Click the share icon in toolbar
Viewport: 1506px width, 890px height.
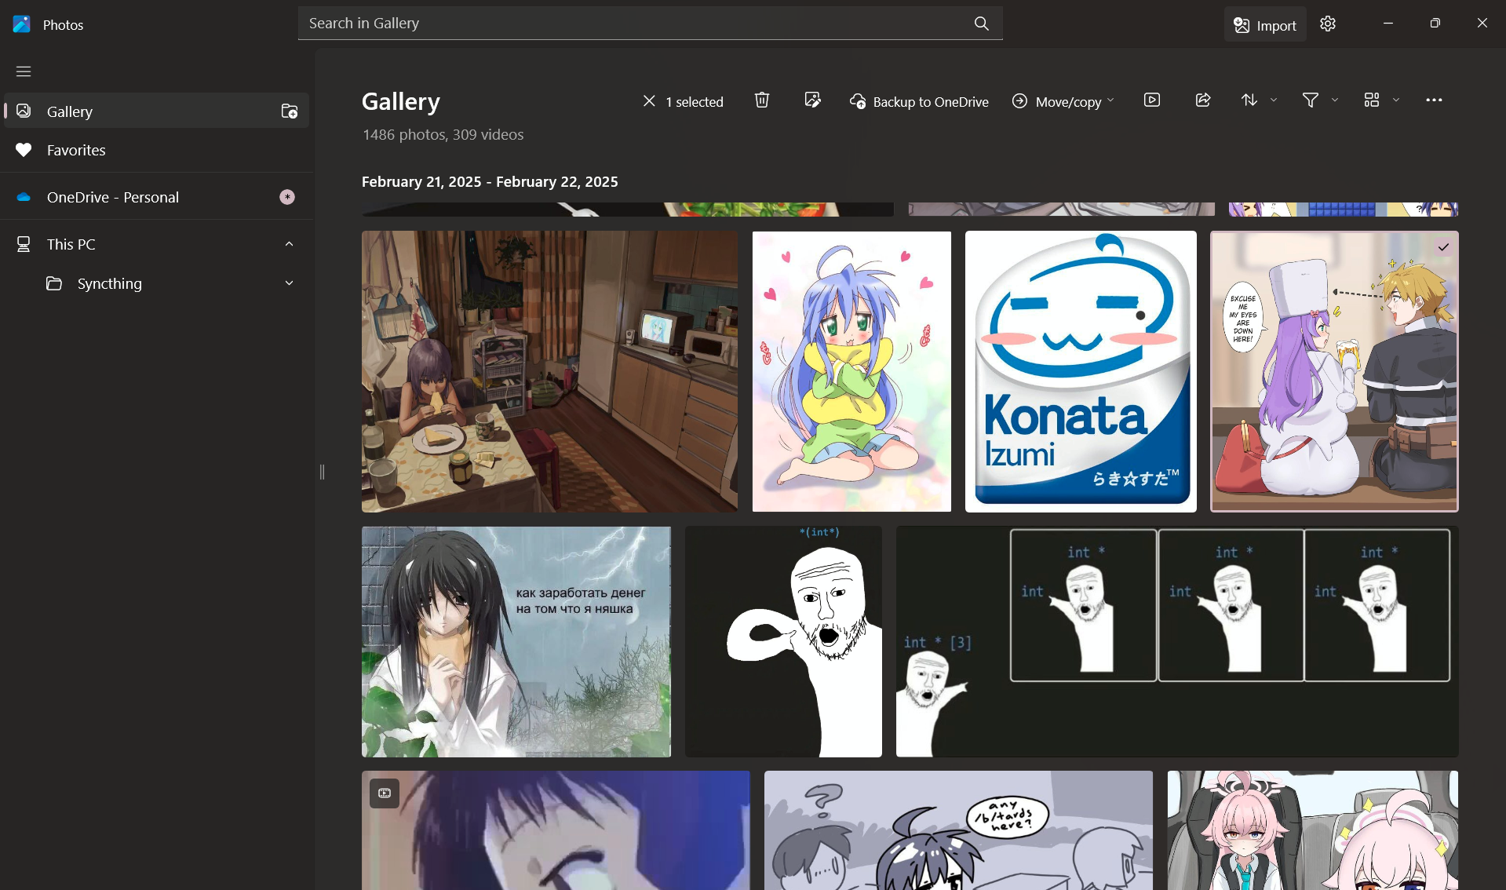[x=1203, y=100]
